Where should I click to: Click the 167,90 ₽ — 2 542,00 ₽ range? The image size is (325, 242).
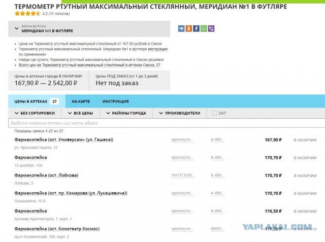tap(46, 83)
